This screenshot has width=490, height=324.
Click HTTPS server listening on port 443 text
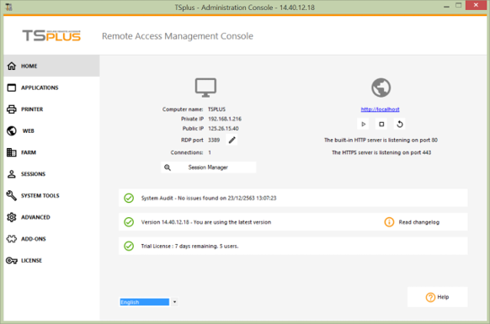381,152
